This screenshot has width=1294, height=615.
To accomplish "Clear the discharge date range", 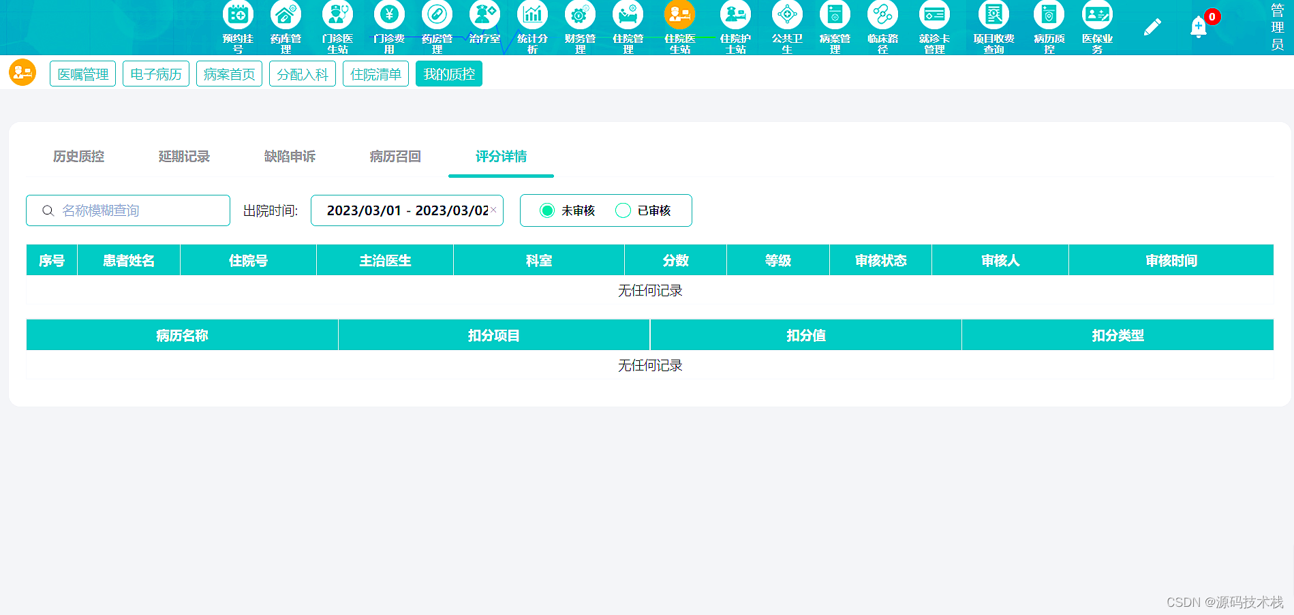I will (x=493, y=210).
